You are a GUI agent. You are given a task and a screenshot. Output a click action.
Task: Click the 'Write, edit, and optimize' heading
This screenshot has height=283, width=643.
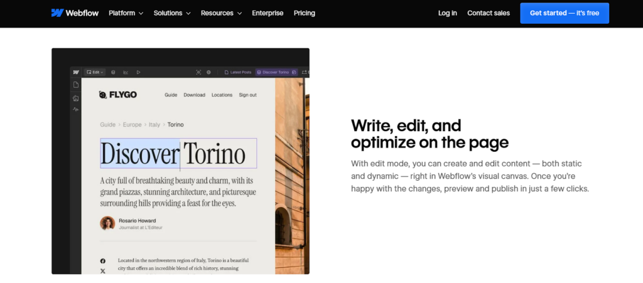430,134
